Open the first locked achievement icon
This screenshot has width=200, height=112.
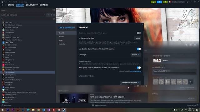(x=156, y=82)
